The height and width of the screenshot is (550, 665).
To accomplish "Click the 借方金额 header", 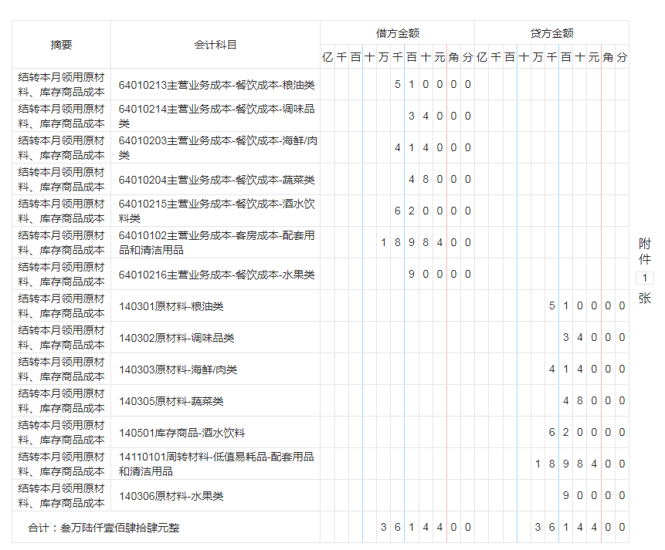I will pyautogui.click(x=398, y=33).
